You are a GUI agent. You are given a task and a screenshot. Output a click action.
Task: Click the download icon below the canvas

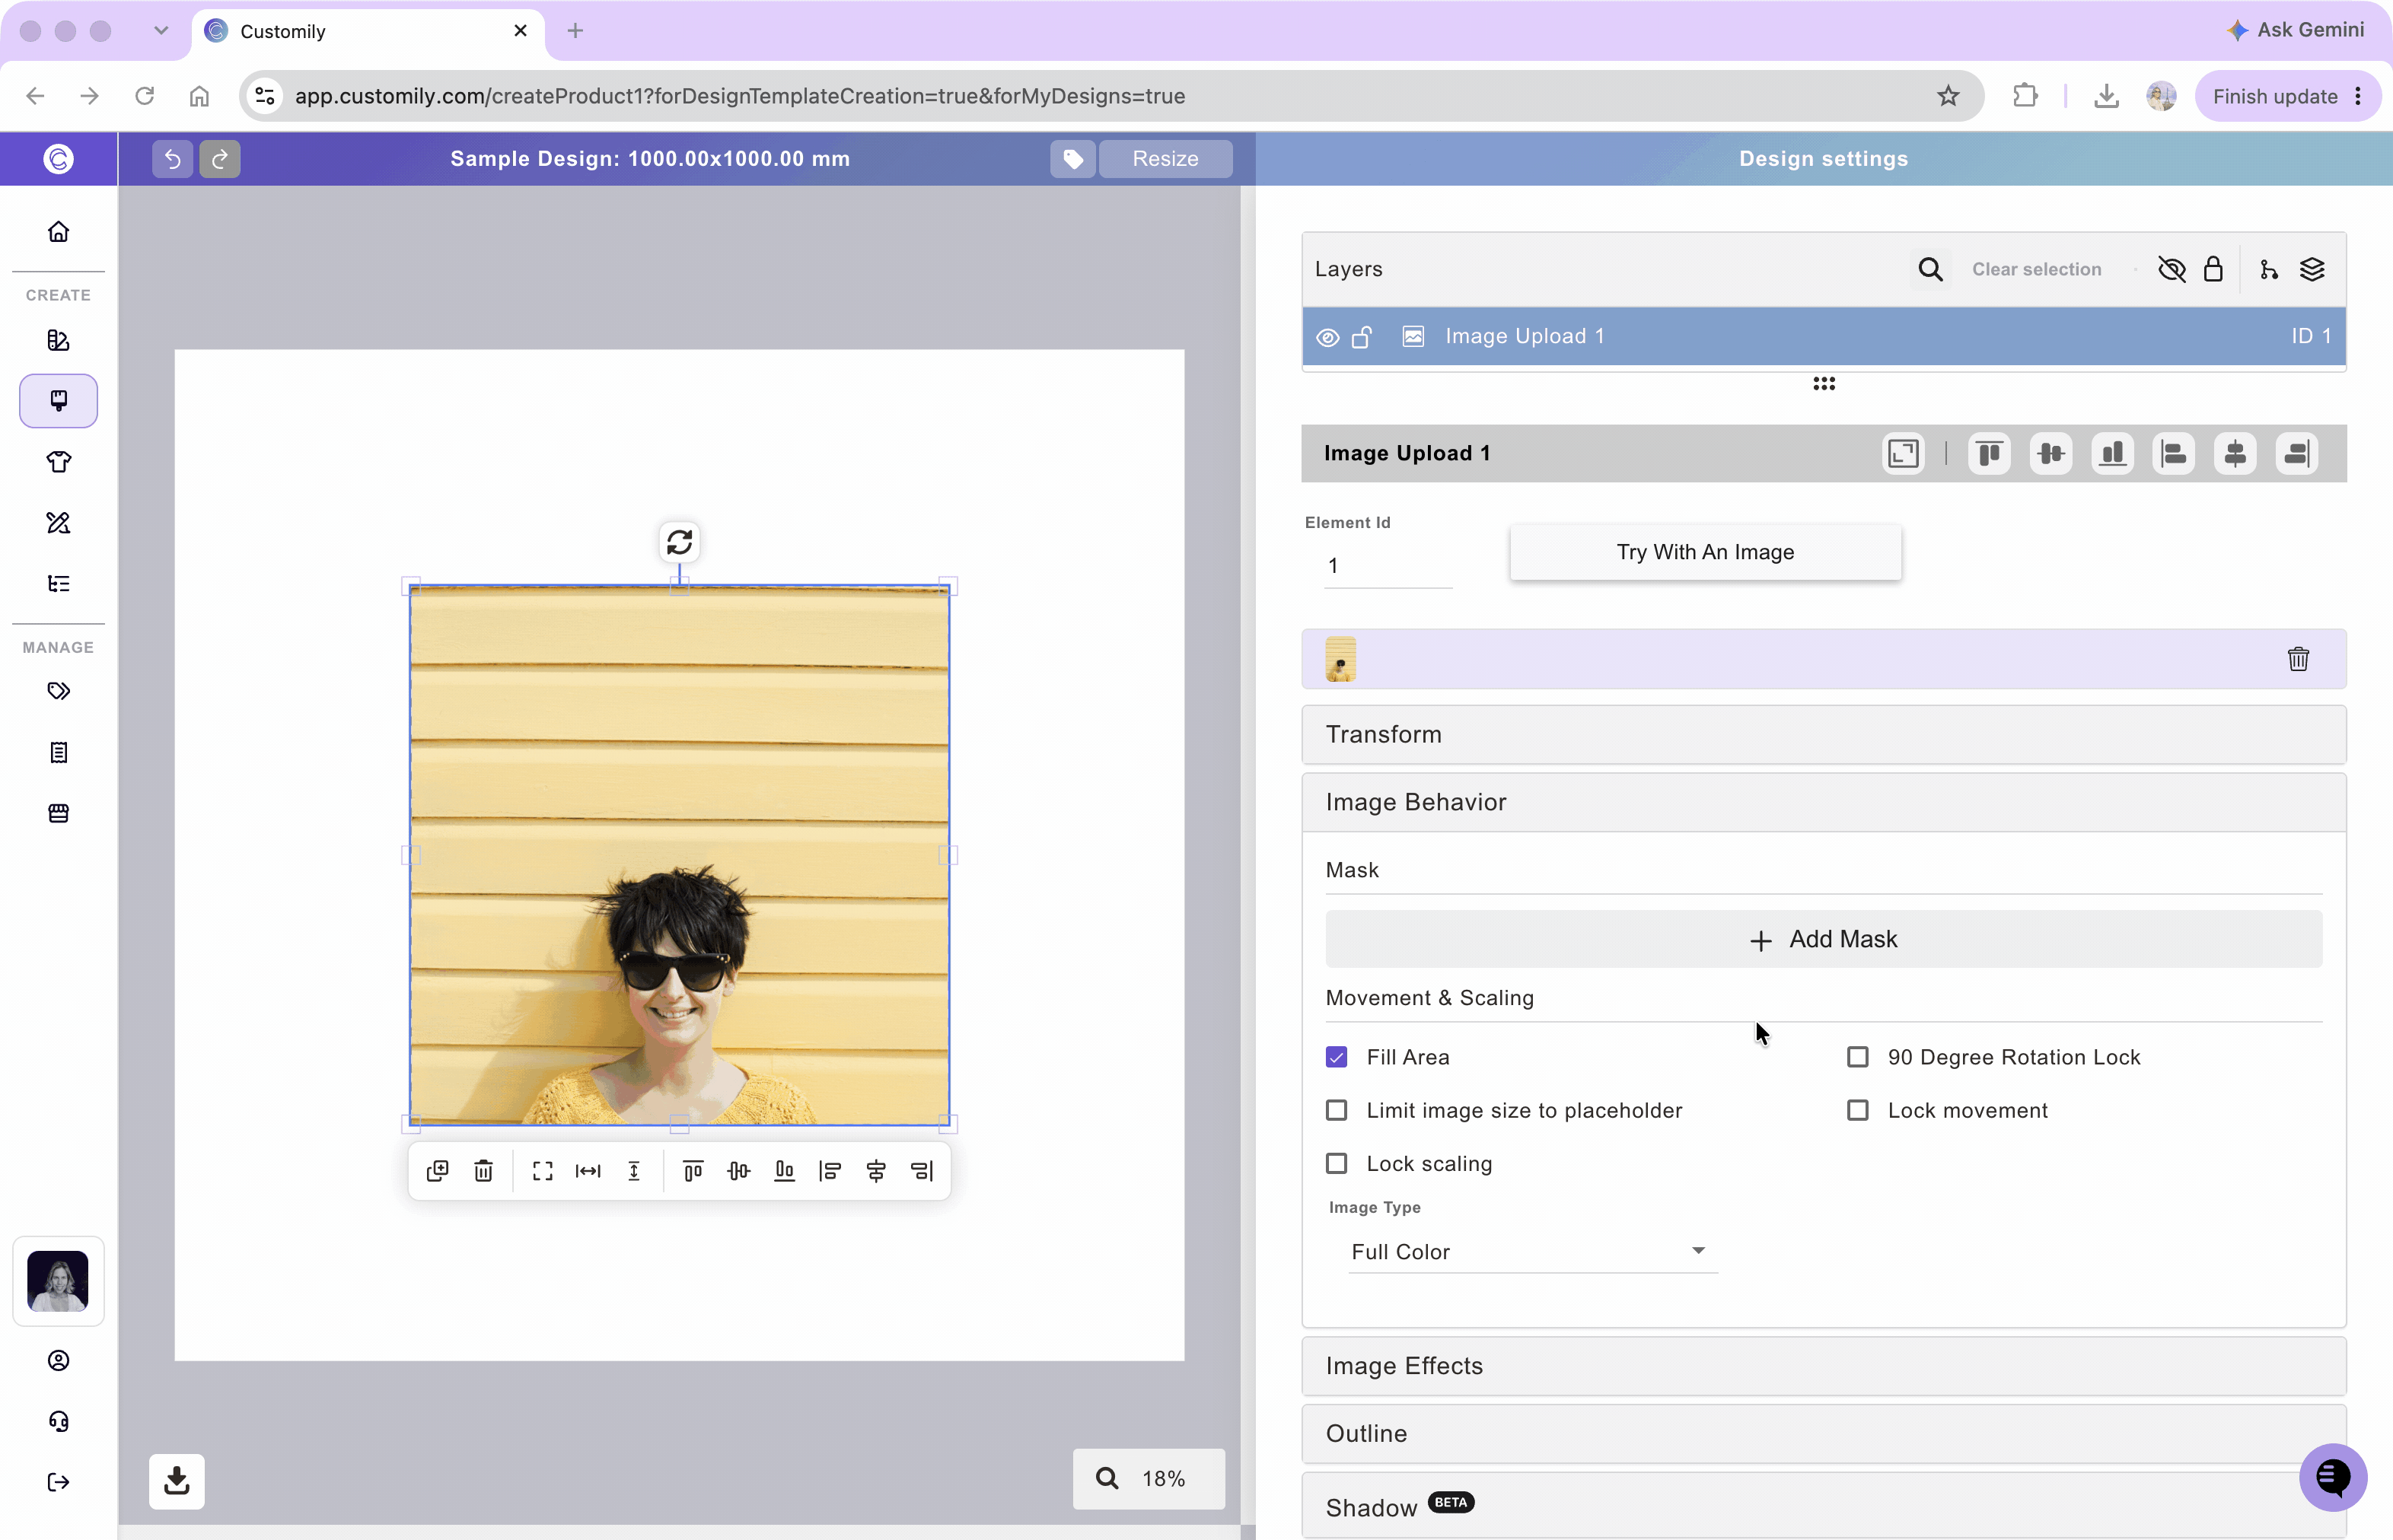[177, 1481]
